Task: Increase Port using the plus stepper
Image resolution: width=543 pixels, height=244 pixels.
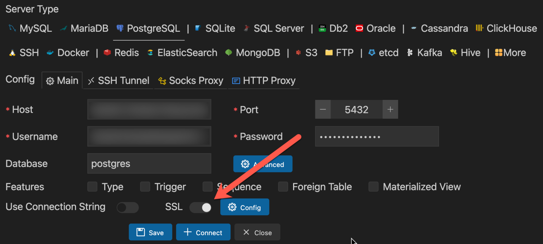Action: click(x=390, y=109)
